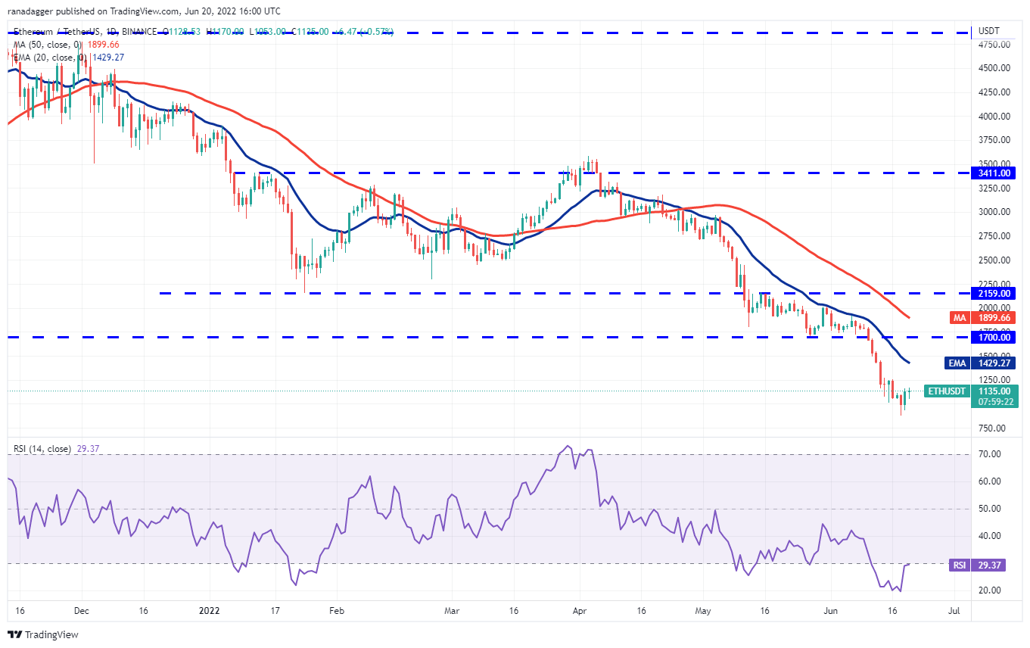The image size is (1030, 648).
Task: Click the purple RSI 29.37 tag
Action: 982,564
